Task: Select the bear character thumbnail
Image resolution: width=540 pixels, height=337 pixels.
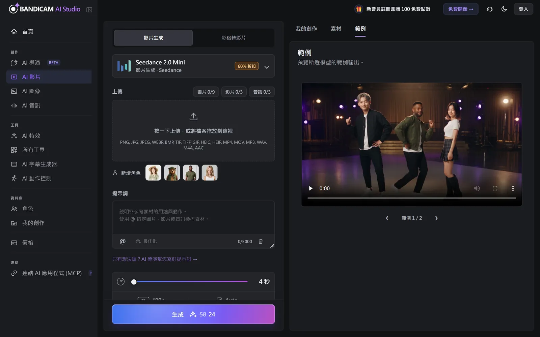Action: tap(172, 173)
